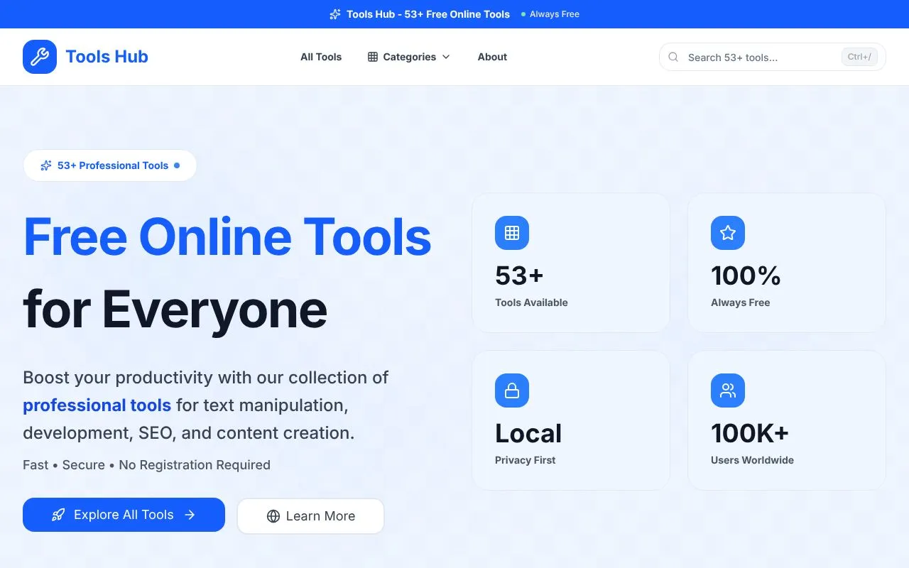This screenshot has height=568, width=909.
Task: Click the users icon on Users Worldwide card
Action: [728, 390]
